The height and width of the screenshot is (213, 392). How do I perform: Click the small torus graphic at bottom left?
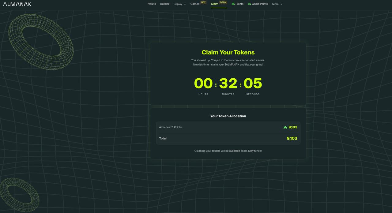coord(19,194)
